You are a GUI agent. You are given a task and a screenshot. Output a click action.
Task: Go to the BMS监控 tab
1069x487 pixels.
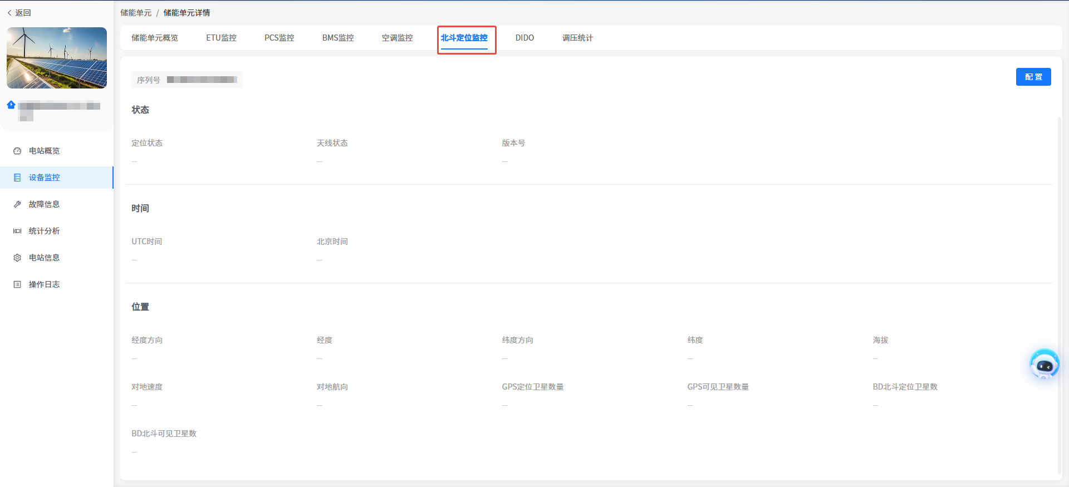338,38
